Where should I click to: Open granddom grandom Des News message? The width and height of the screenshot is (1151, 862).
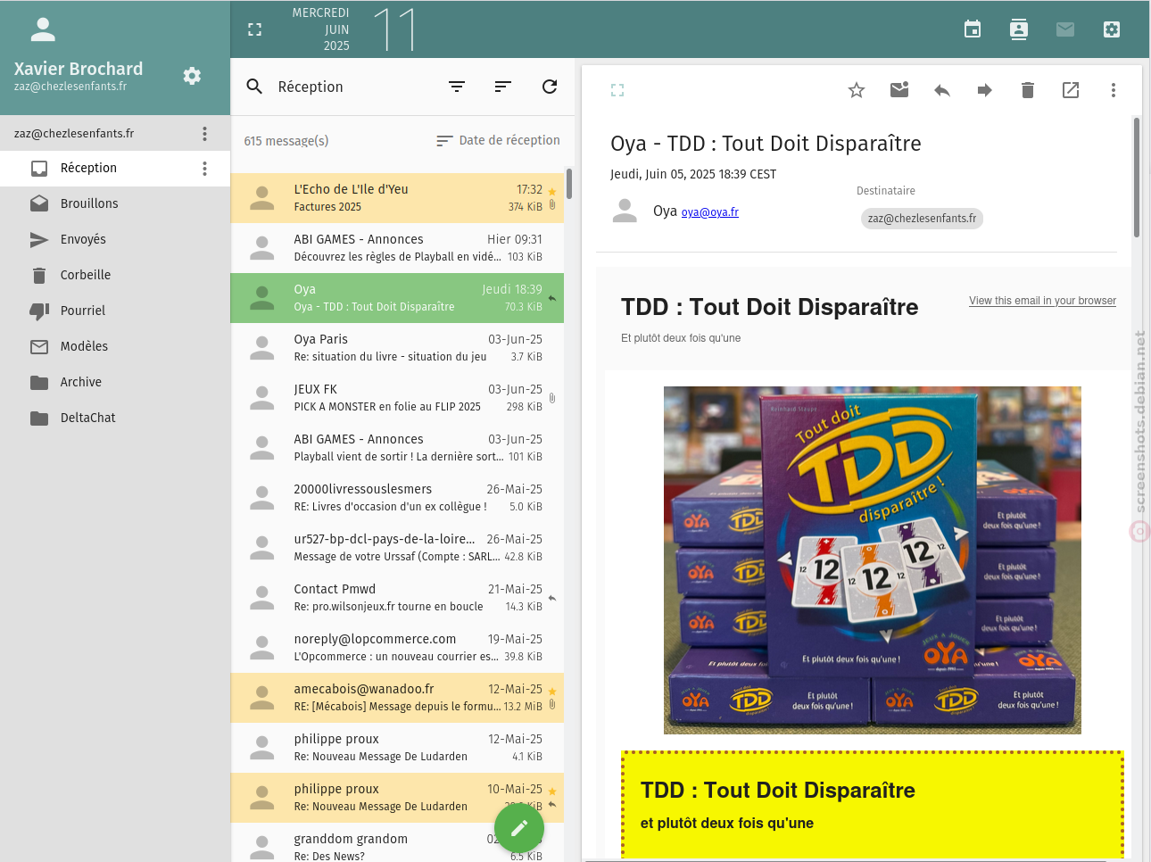point(397,842)
